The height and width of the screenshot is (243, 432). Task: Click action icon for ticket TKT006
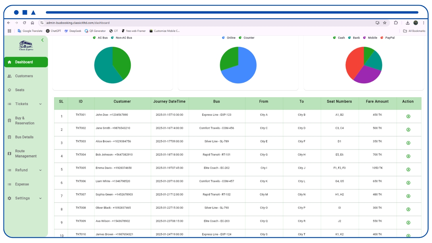[x=408, y=183]
